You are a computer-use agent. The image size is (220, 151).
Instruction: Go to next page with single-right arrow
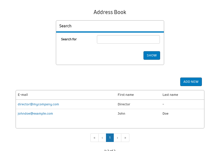(117, 138)
